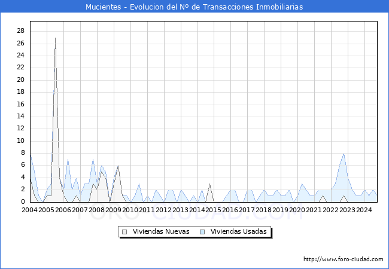Click the tallest peak near 2005
This screenshot has height=269, width=389.
(x=56, y=38)
